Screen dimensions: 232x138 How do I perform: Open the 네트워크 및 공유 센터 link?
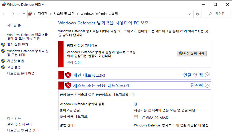[23, 130]
